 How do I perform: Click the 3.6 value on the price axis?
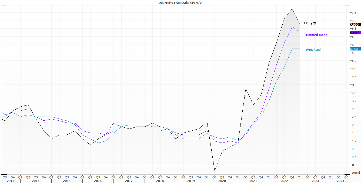pos(354,93)
